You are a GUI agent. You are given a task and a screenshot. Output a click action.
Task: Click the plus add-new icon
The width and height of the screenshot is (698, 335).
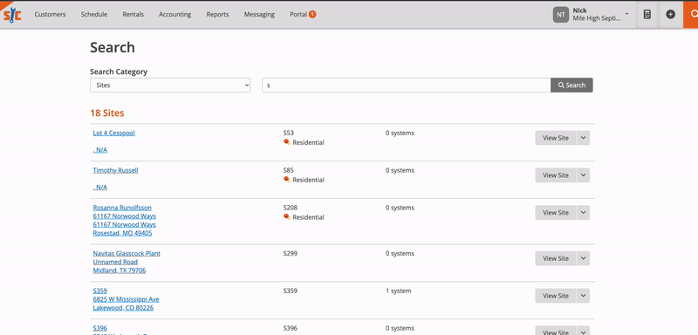[670, 14]
